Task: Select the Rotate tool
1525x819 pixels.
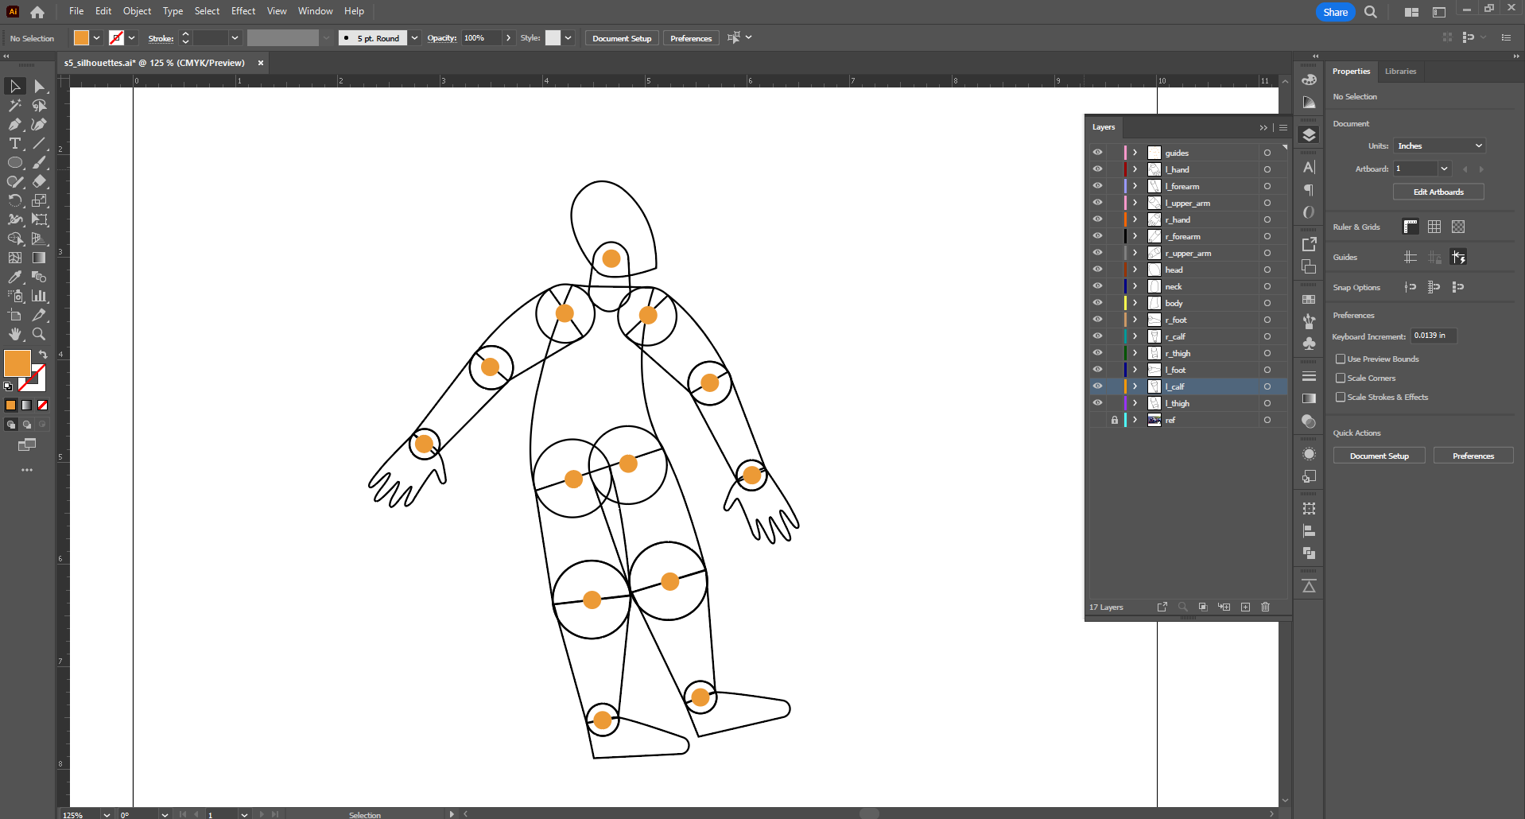Action: click(x=14, y=201)
